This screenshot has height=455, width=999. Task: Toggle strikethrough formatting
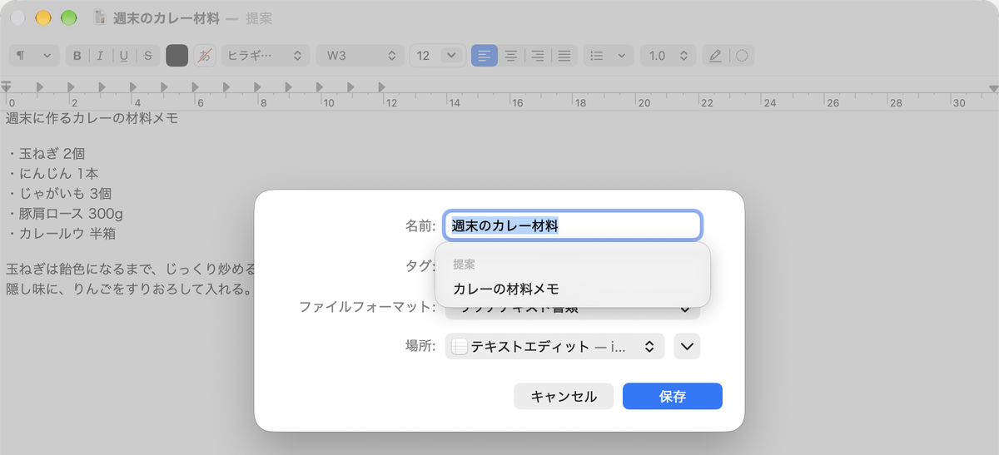coord(147,56)
